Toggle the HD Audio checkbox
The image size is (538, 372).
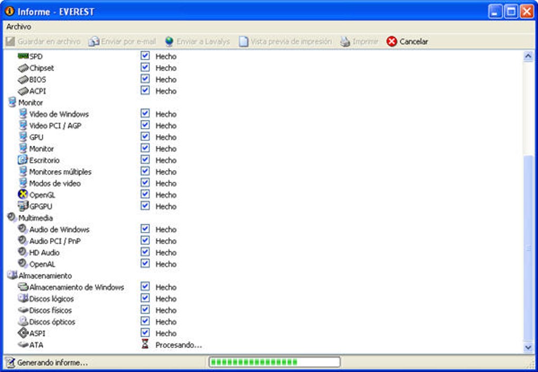coord(145,252)
